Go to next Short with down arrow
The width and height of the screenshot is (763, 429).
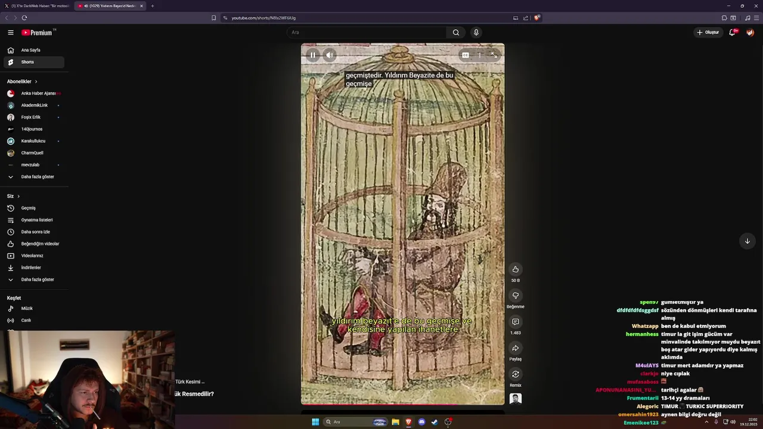coord(748,241)
